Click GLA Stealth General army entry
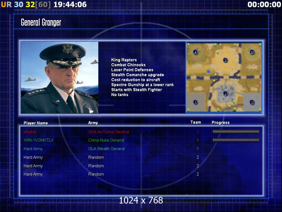The height and width of the screenshot is (212, 282). click(106, 149)
